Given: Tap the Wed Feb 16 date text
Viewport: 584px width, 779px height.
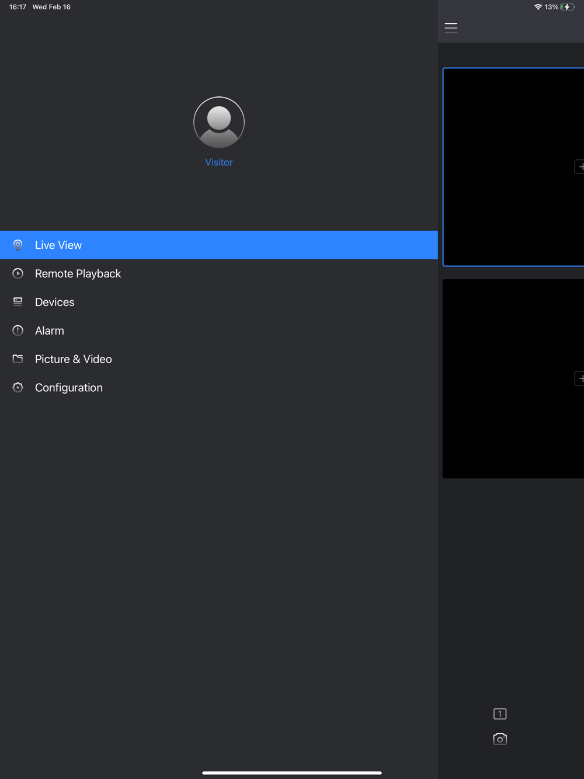Looking at the screenshot, I should click(x=51, y=7).
